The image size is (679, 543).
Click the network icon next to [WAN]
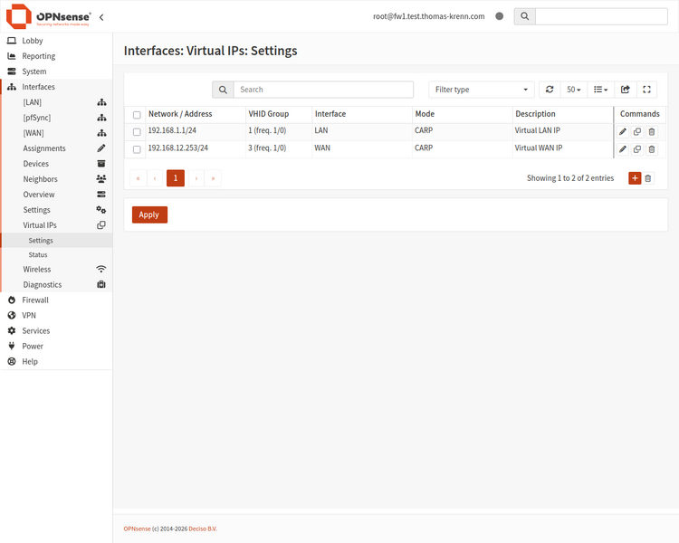click(101, 133)
